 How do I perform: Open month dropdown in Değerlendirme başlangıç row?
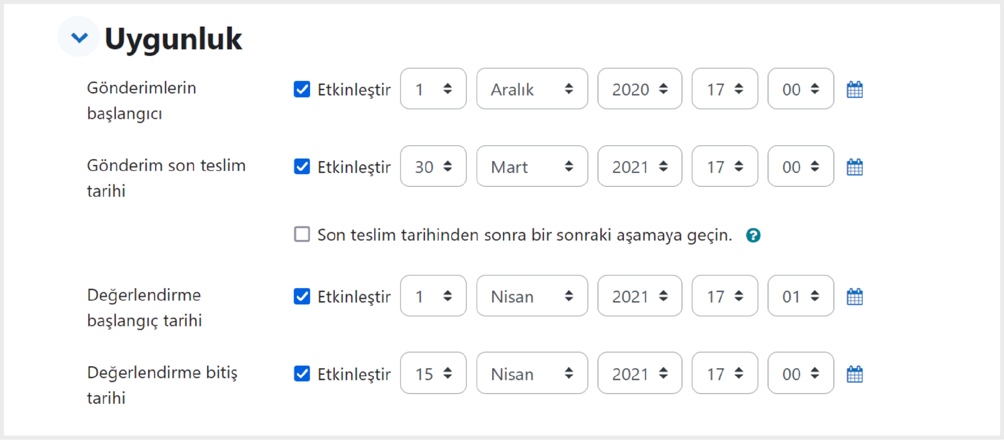(532, 295)
